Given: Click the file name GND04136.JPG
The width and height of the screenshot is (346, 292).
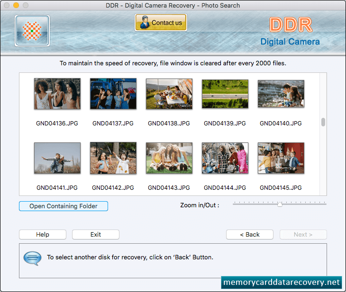Looking at the screenshot, I should 57,124.
